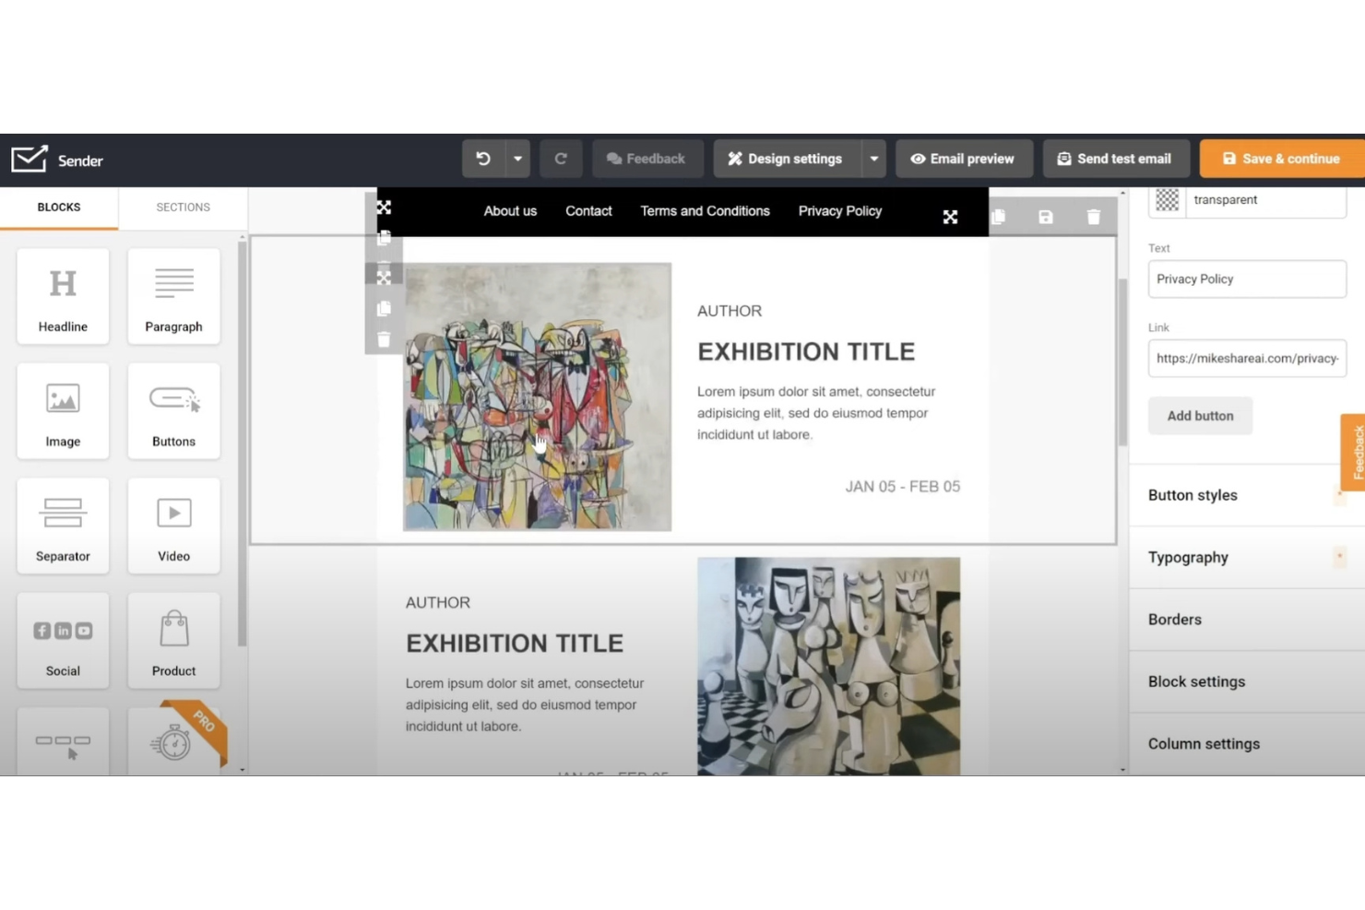Click the About us menu link

tap(510, 211)
